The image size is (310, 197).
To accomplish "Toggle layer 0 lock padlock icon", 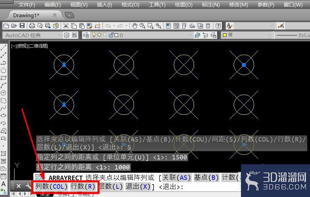I will (111, 35).
